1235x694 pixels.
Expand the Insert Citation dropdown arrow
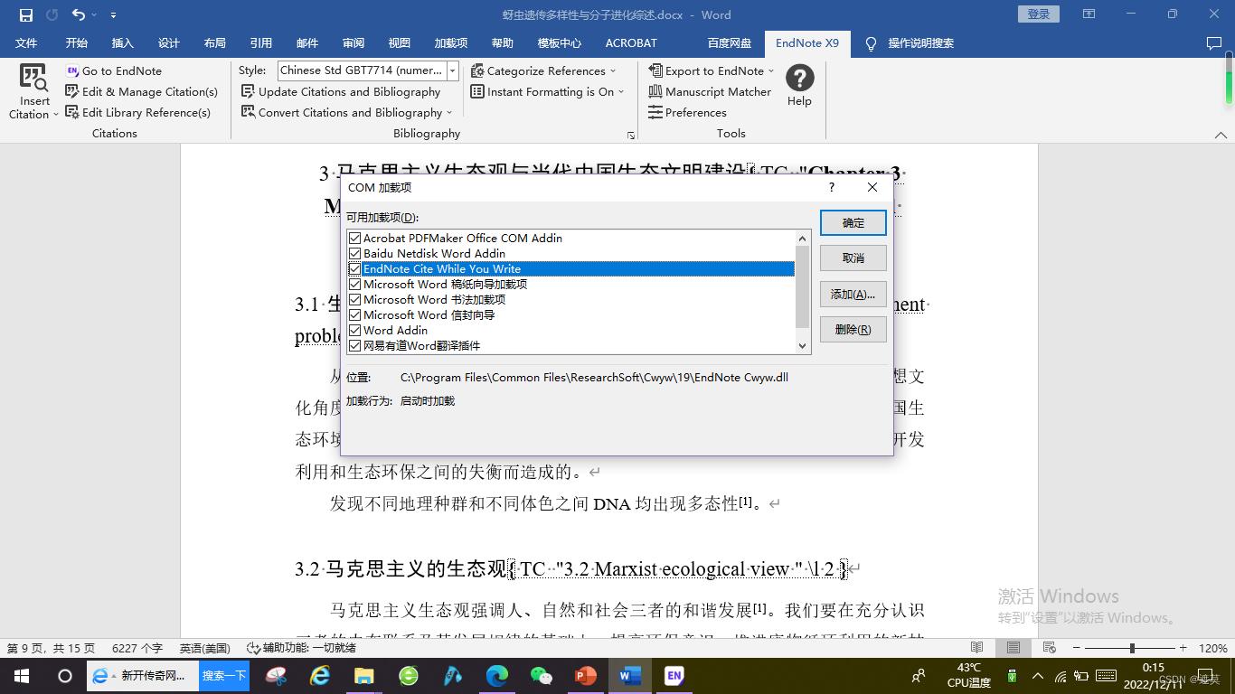pyautogui.click(x=55, y=115)
